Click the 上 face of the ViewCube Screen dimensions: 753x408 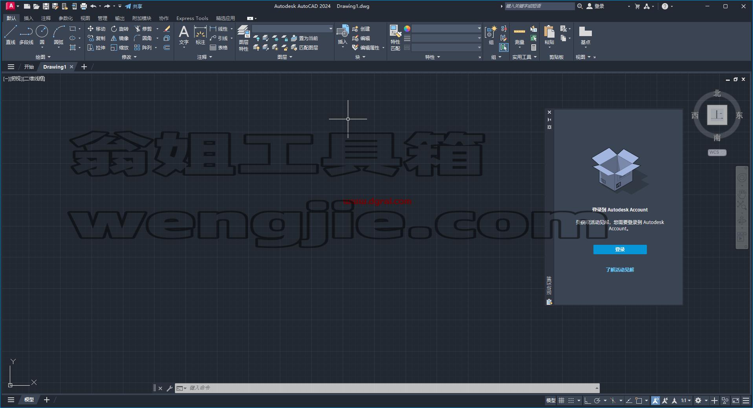point(717,115)
